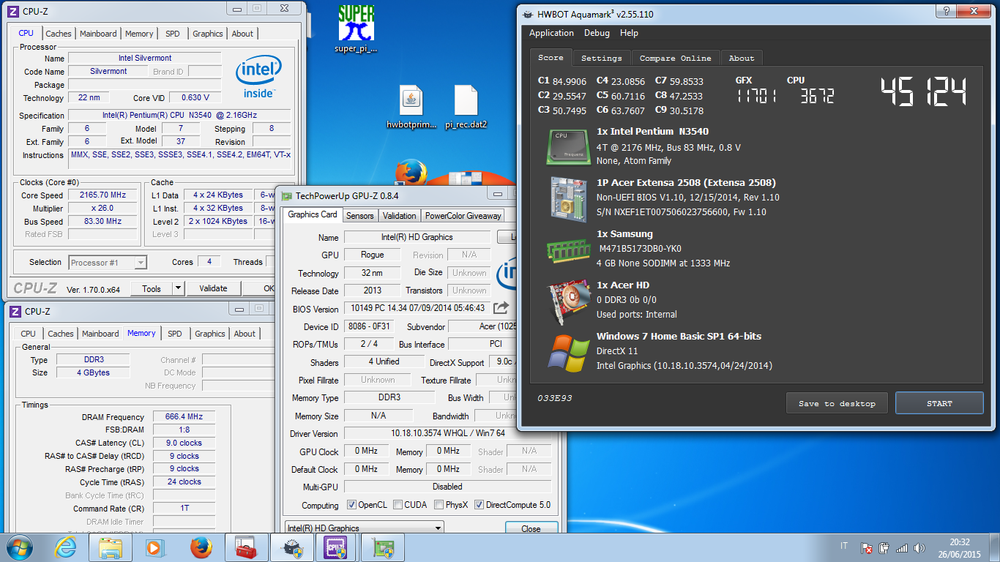The width and height of the screenshot is (1000, 562).
Task: Click the Windows logo icon in Aquamark
Action: (x=568, y=353)
